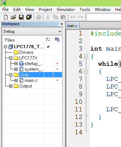Click the Undo arrow icon
This screenshot has height=147, width=121.
[x=73, y=17]
